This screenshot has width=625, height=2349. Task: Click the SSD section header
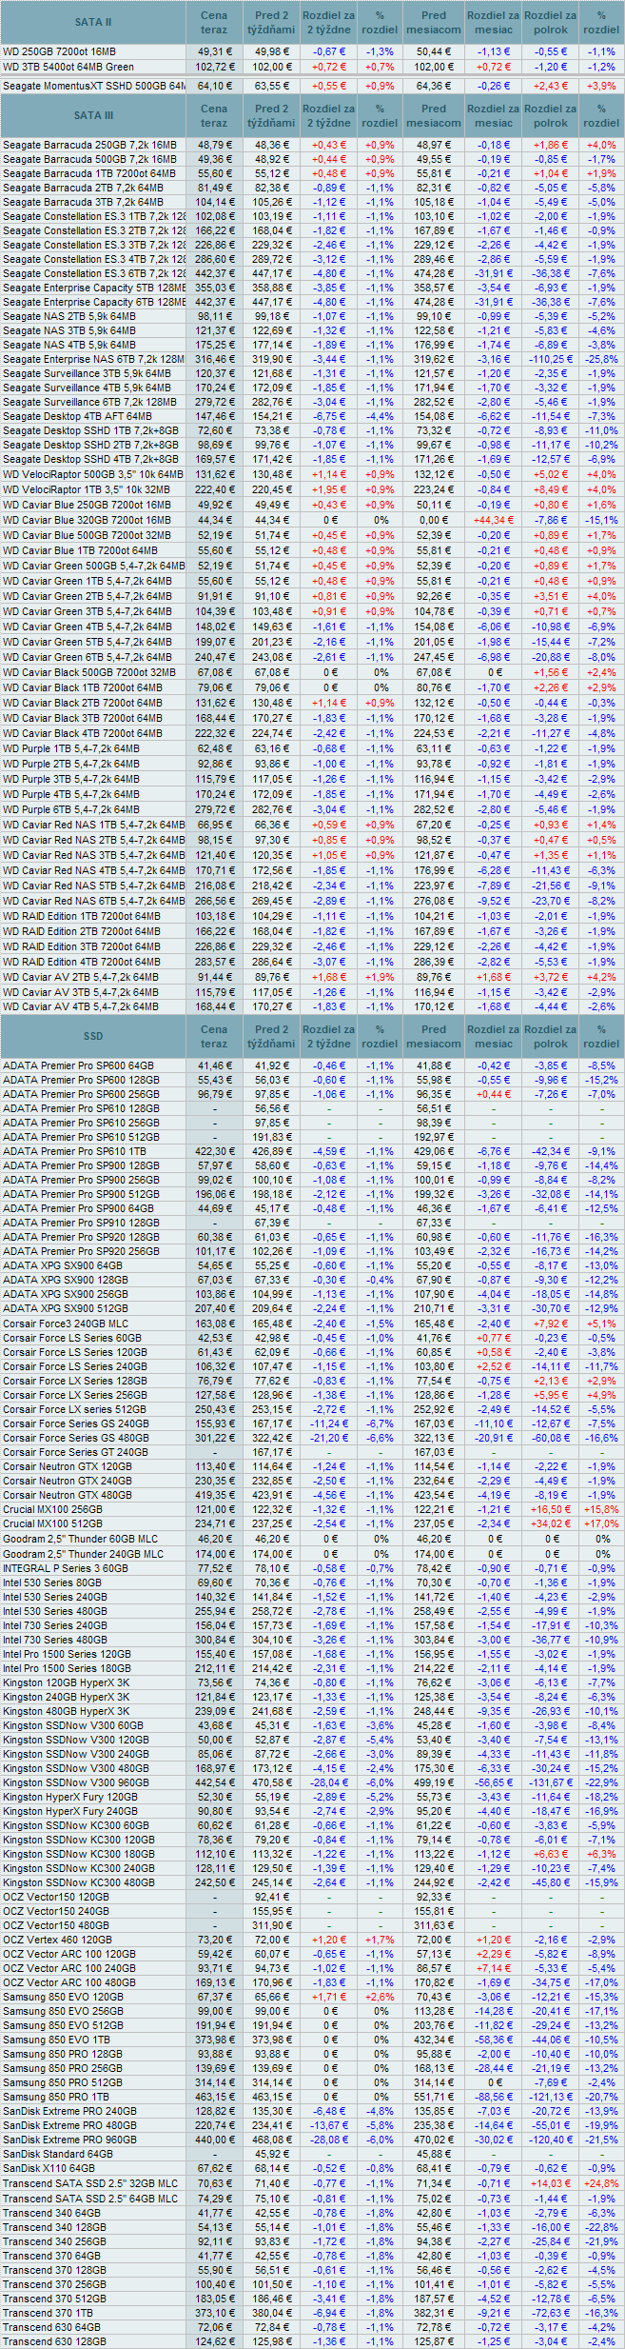[x=93, y=1036]
